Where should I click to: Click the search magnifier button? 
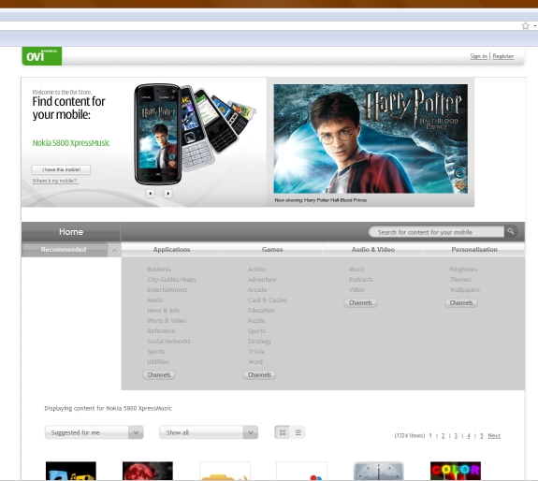(x=511, y=231)
